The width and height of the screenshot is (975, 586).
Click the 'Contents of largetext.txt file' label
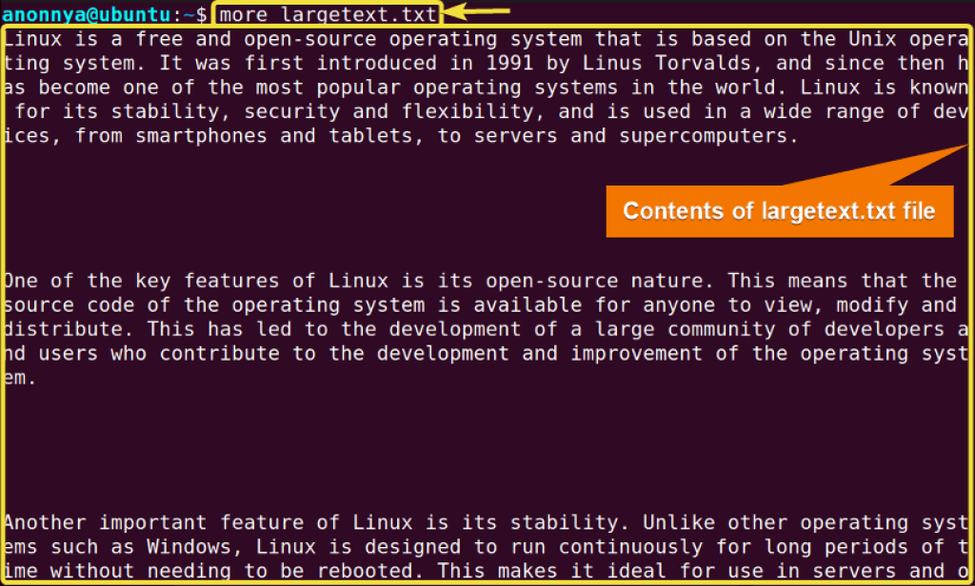pyautogui.click(x=779, y=210)
